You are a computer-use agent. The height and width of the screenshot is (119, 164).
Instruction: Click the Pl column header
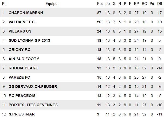(x=4, y=4)
